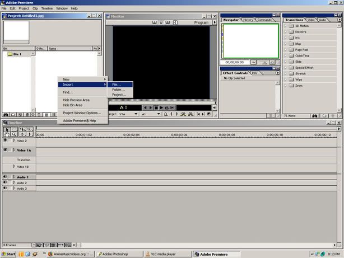
Task: Select the Hand tool in Timeline
Action: (7, 134)
